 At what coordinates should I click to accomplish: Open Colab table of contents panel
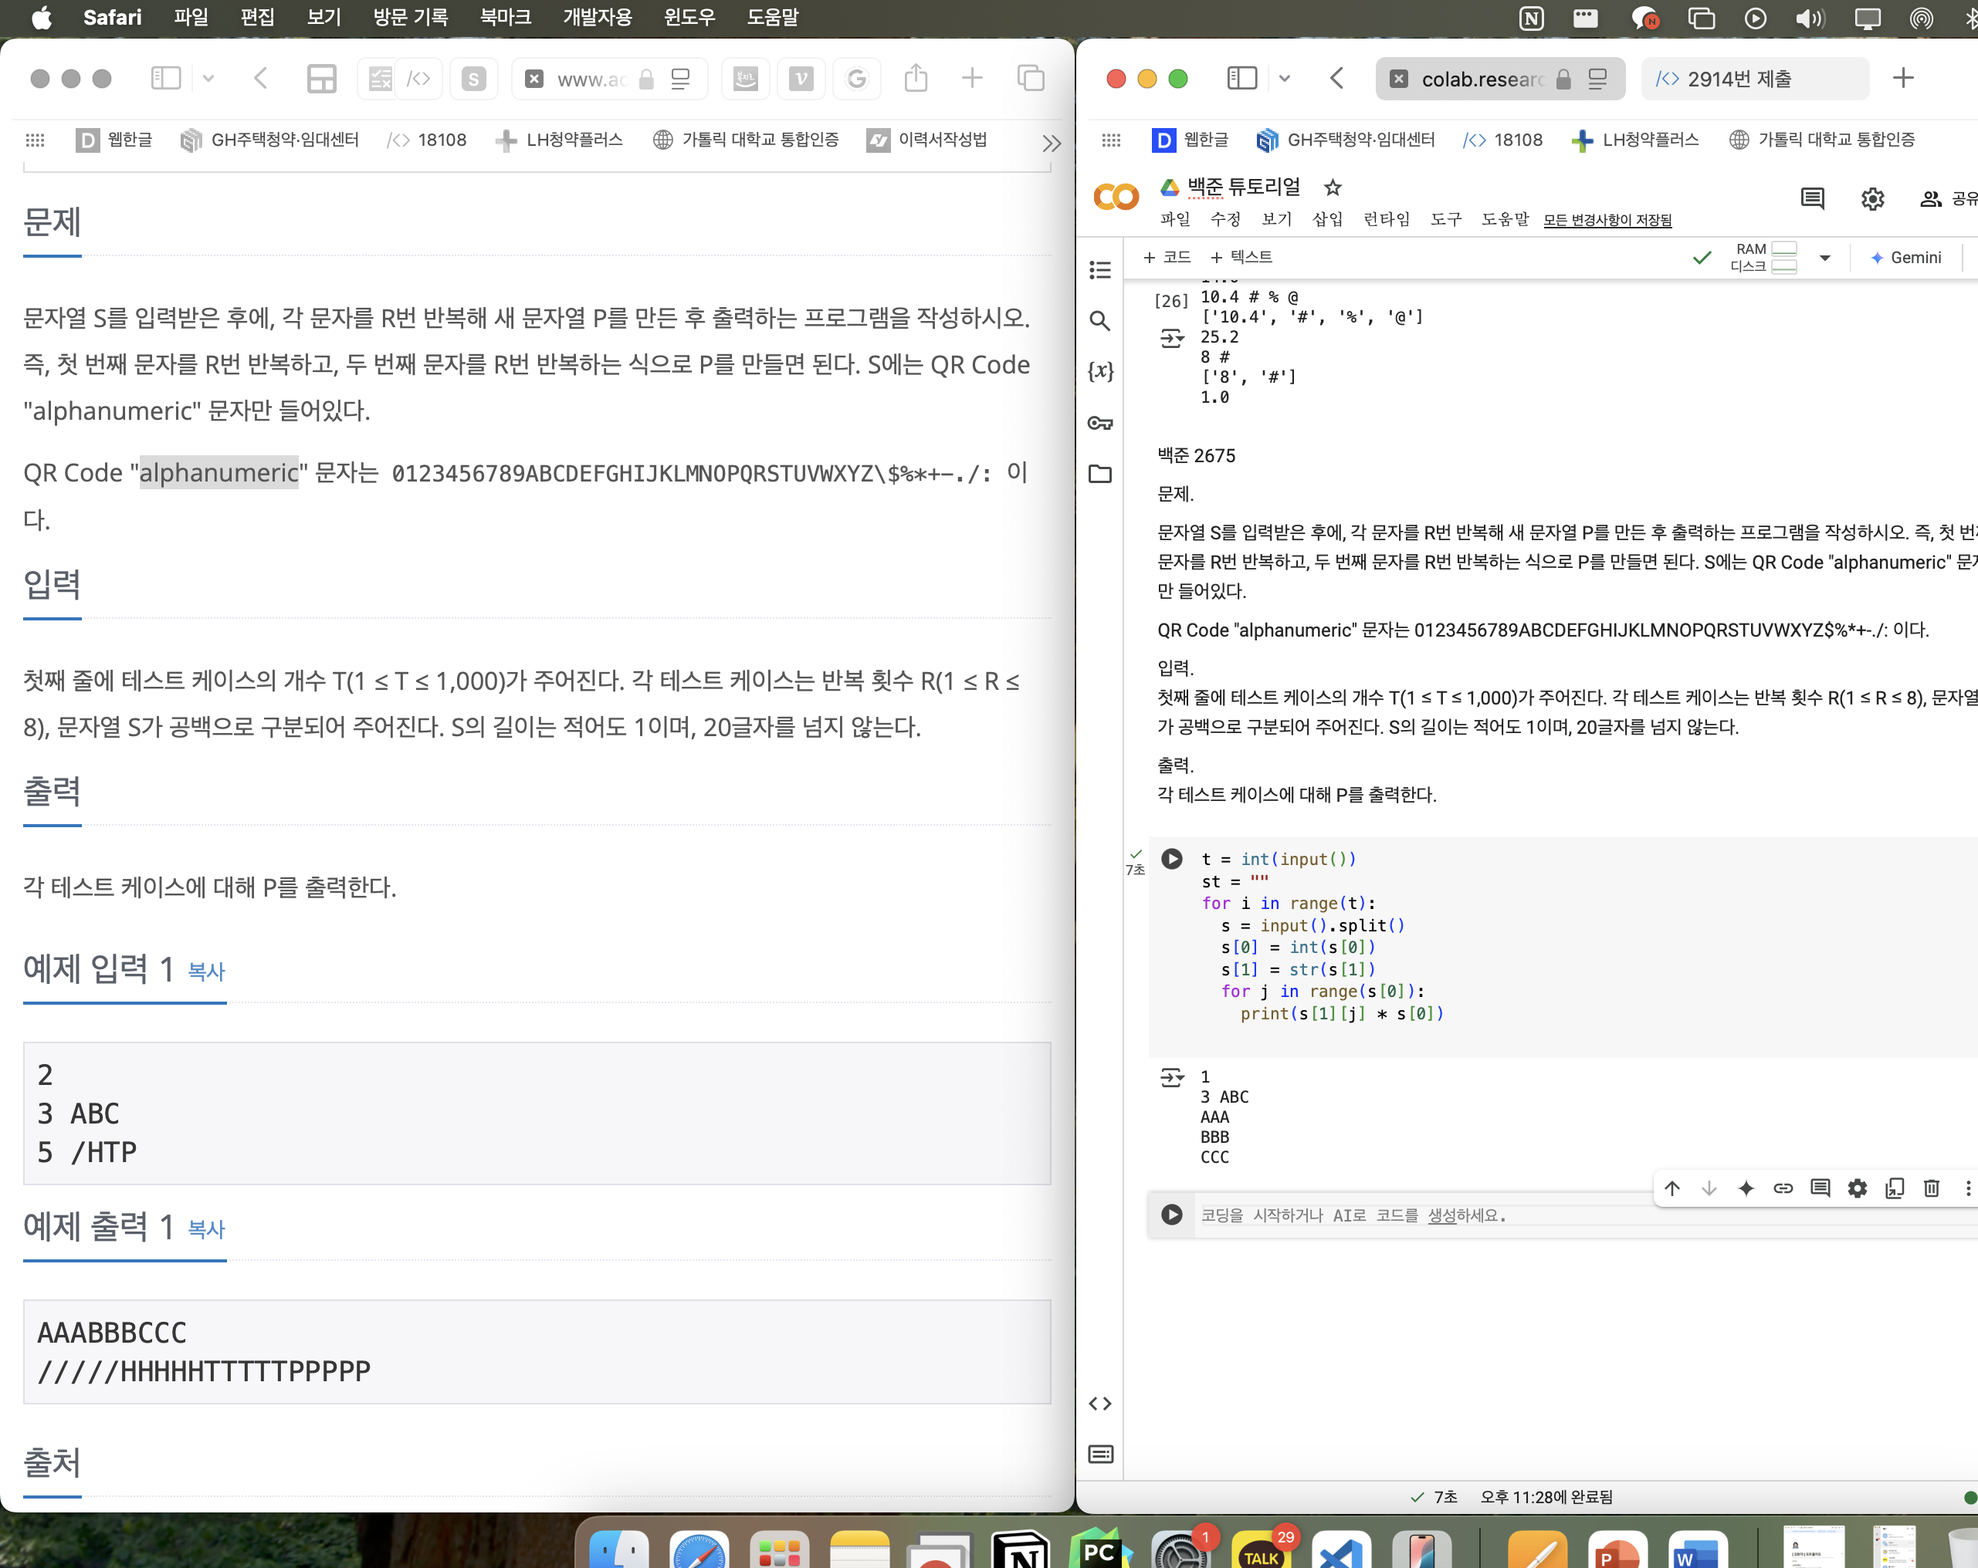(x=1100, y=269)
